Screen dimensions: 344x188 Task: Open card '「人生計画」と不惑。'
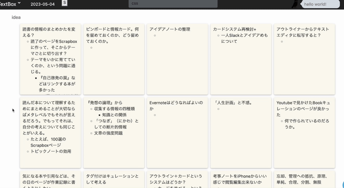pyautogui.click(x=241, y=133)
